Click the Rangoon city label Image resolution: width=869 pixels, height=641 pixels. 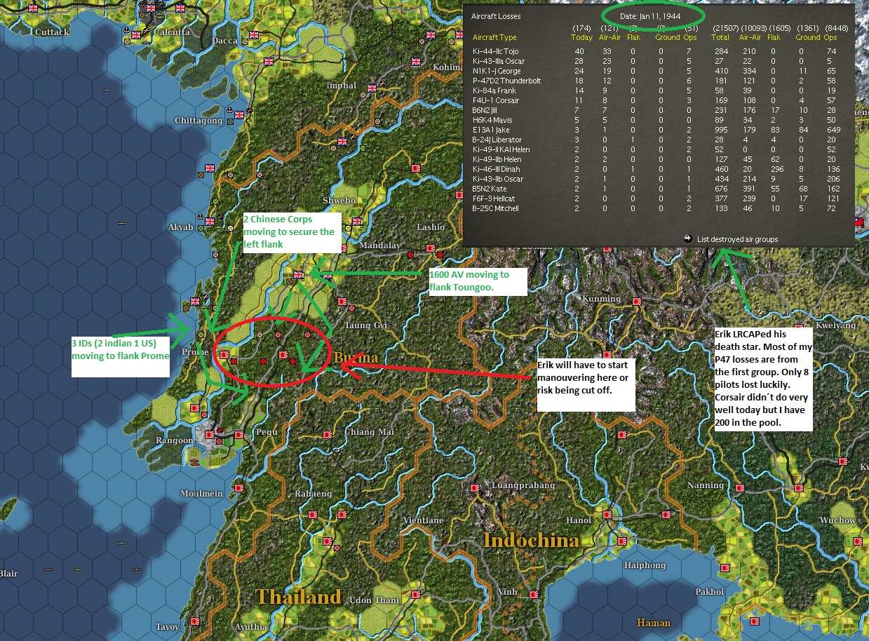pos(174,440)
